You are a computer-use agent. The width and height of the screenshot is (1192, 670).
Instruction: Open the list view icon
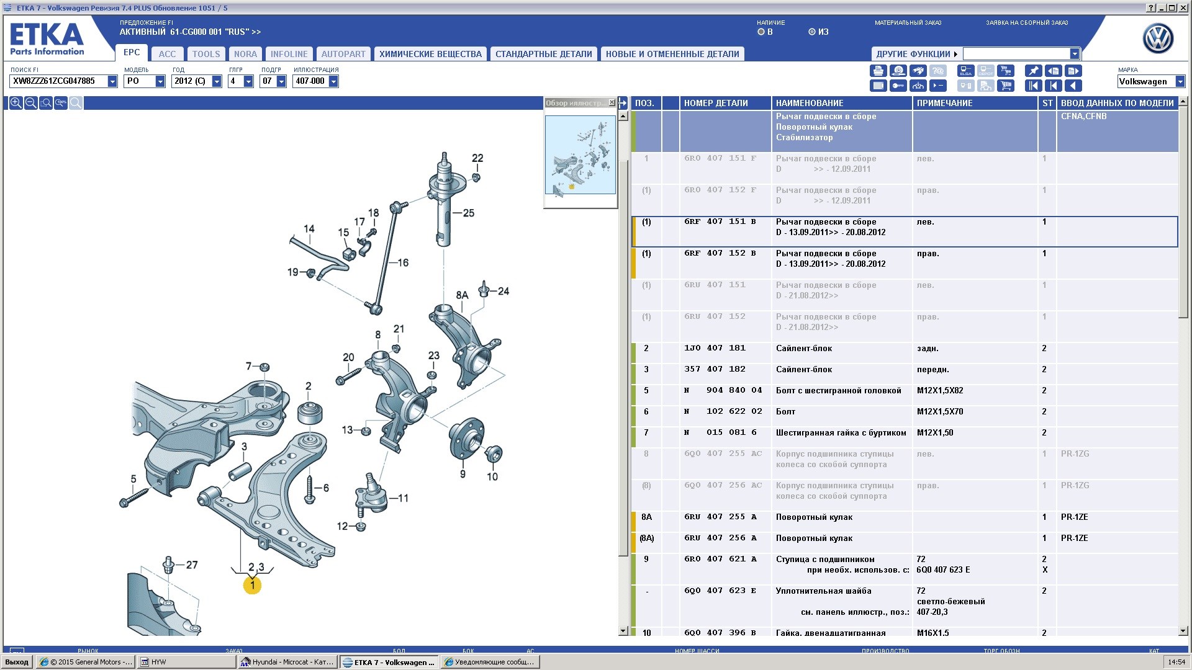[x=878, y=86]
